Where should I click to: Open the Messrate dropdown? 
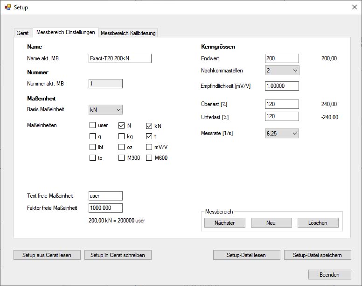tap(282, 134)
